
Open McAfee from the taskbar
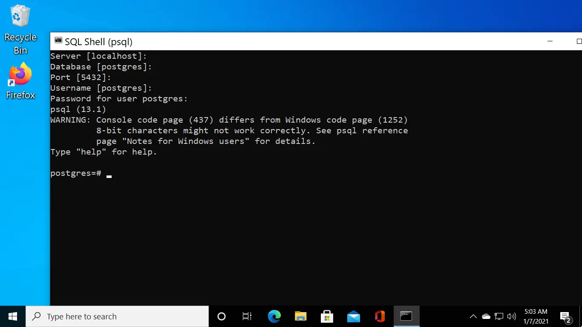tap(380, 316)
